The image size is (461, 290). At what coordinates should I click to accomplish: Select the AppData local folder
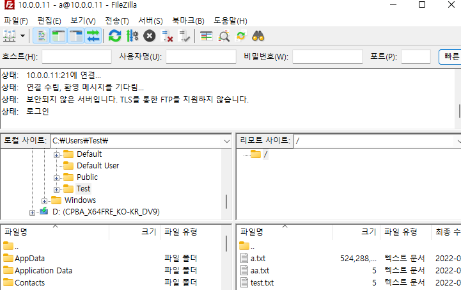[x=29, y=259]
